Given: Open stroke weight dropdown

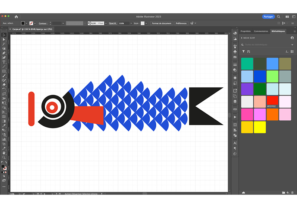Looking at the screenshot, I should click(x=63, y=23).
